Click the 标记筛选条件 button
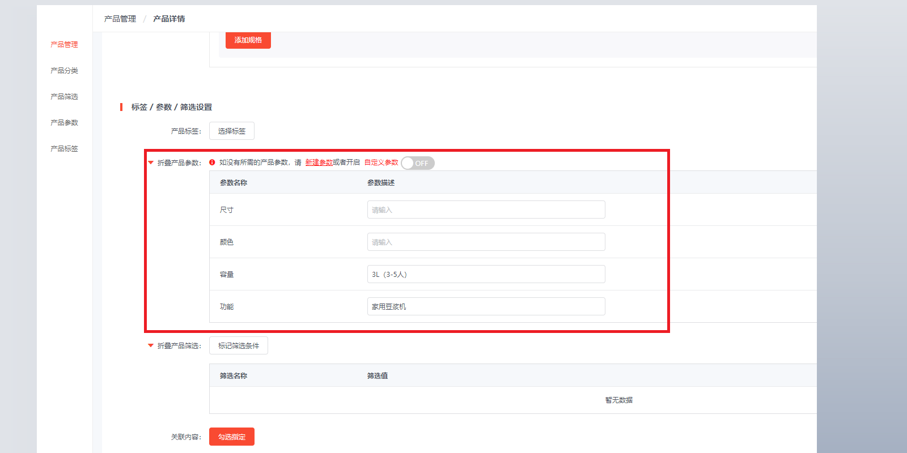Image resolution: width=907 pixels, height=453 pixels. point(239,345)
